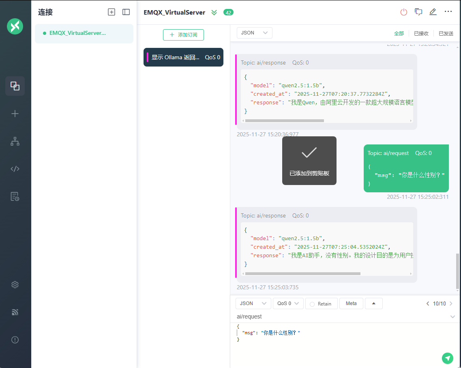
Task: Click the message list vertical scrollbar
Action: (457, 271)
